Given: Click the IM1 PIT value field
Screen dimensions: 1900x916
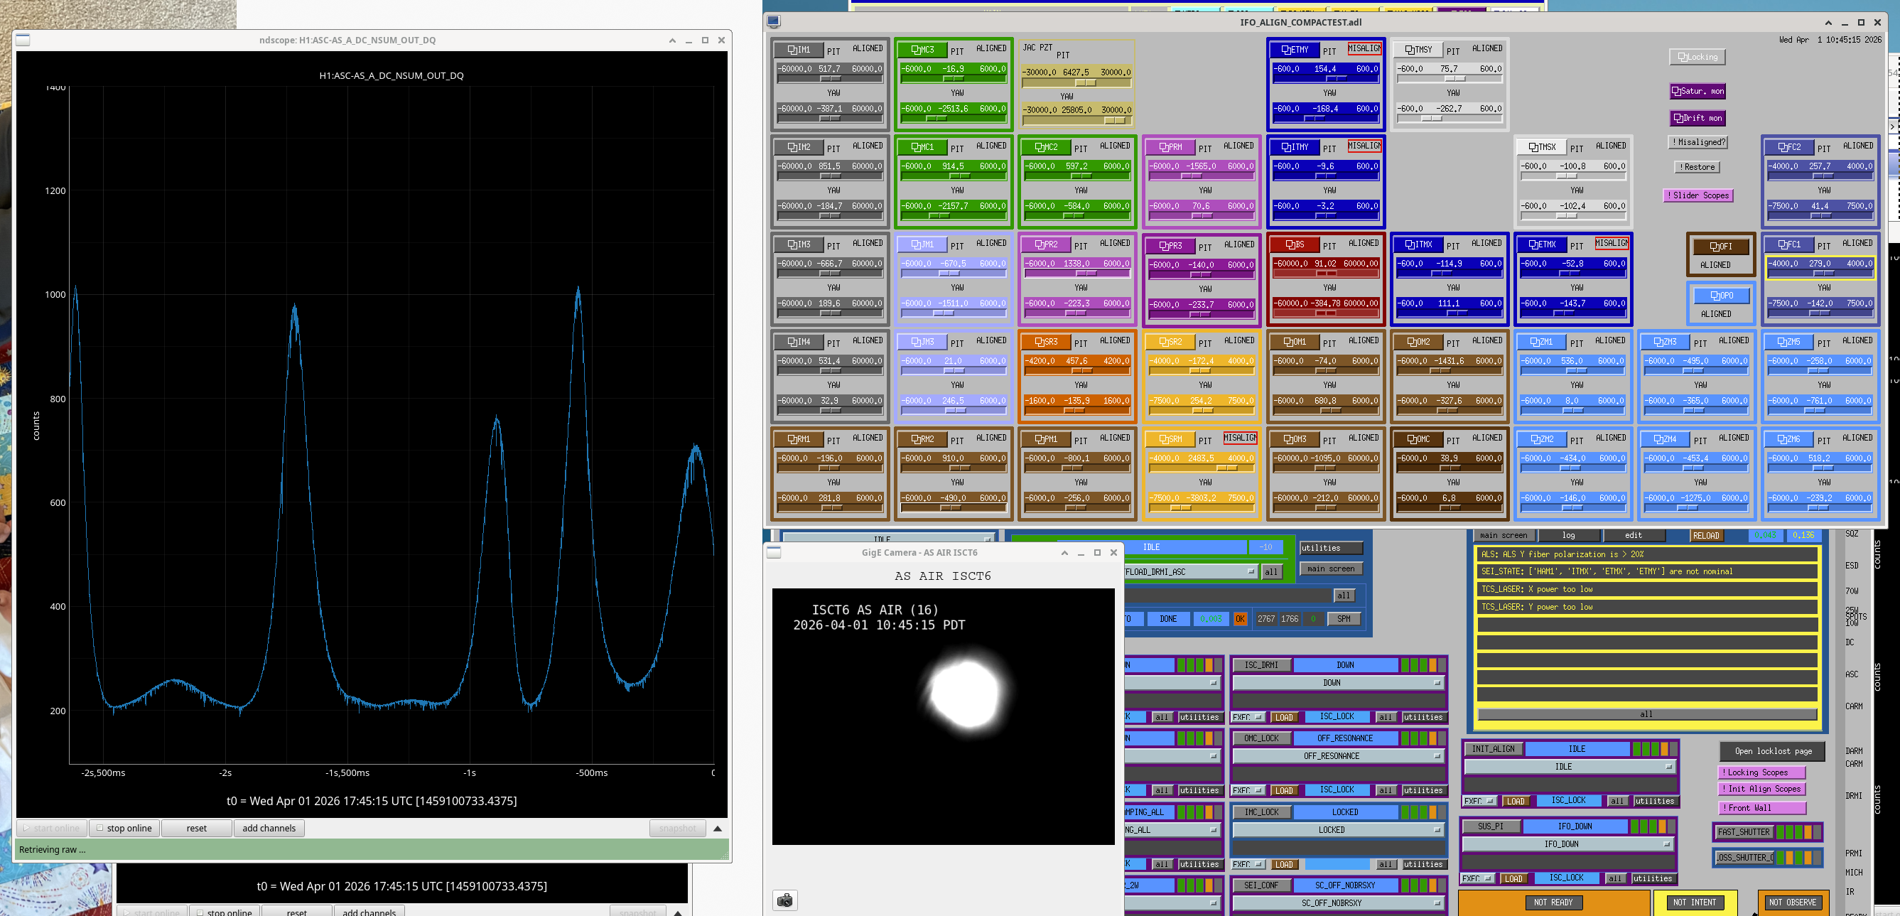Looking at the screenshot, I should click(829, 69).
